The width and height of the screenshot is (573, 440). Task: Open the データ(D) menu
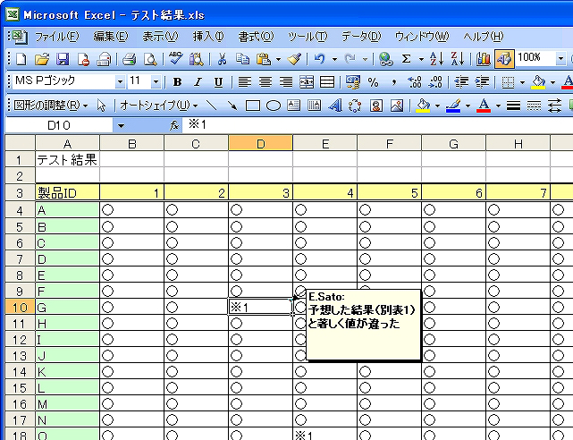pyautogui.click(x=360, y=37)
